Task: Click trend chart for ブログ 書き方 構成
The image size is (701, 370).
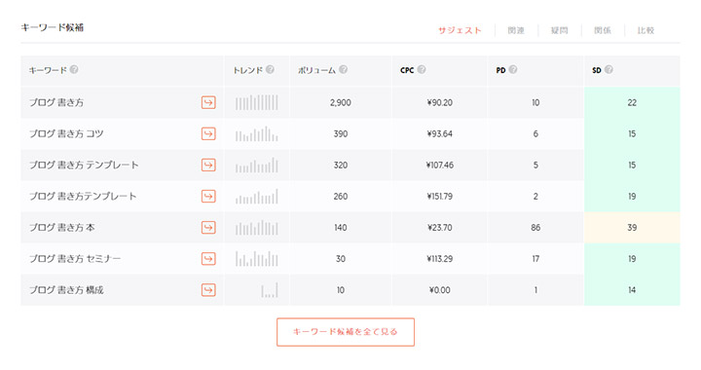Action: pos(270,290)
